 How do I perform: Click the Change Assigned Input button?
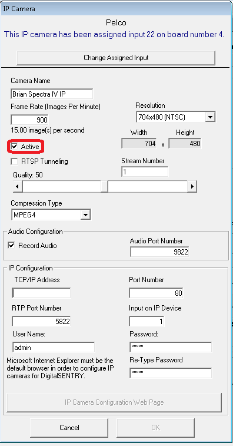point(116,58)
